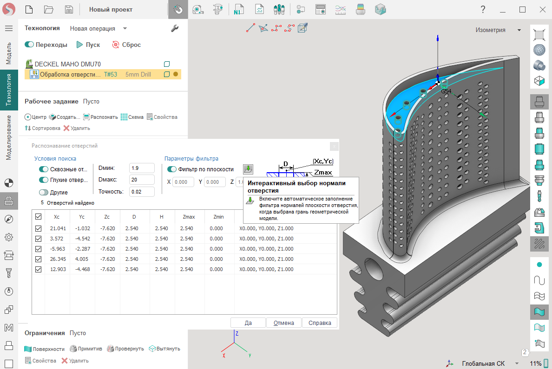Enable the Другие holes toggle
Viewport: 552px width, 369px height.
click(x=44, y=192)
